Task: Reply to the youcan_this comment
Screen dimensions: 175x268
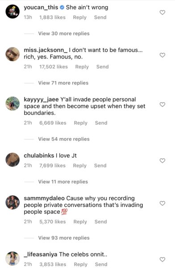Action: pos(79,17)
